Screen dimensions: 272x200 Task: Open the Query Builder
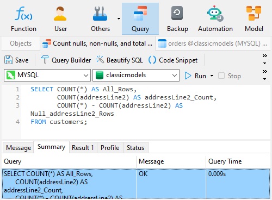pyautogui.click(x=66, y=60)
